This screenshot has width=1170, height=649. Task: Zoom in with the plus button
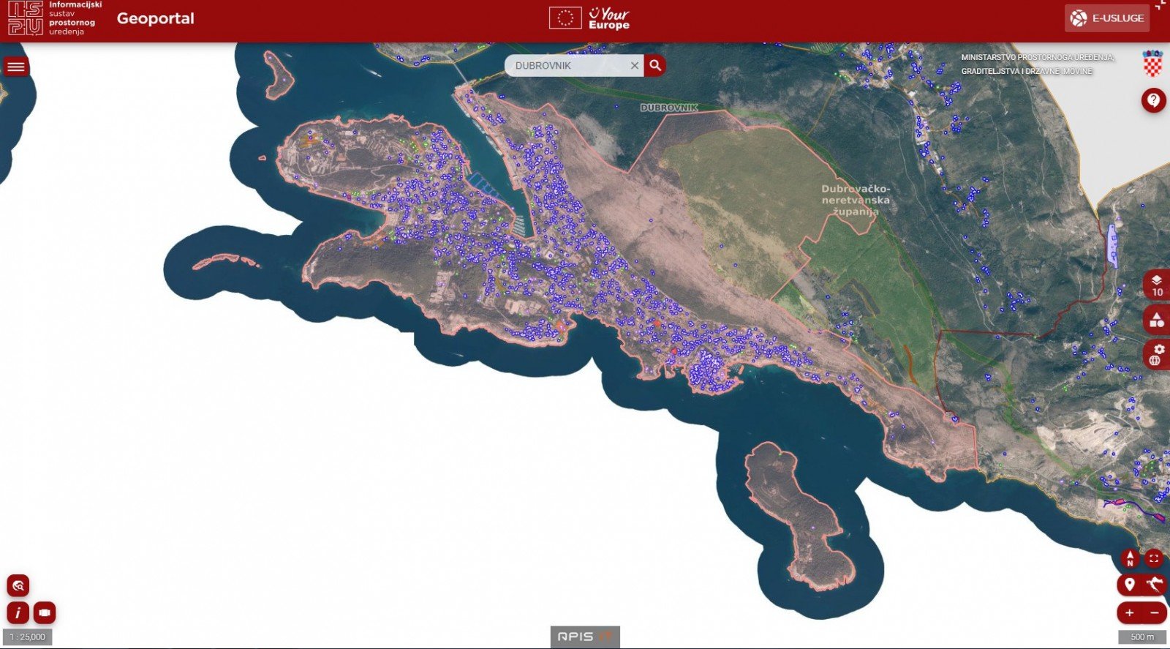[1130, 612]
